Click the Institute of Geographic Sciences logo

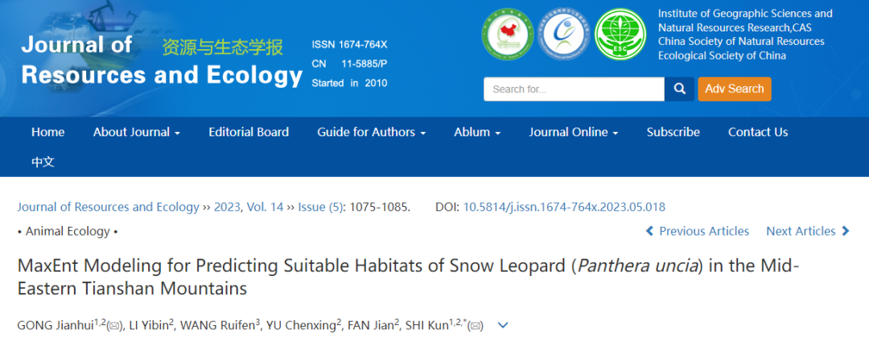click(507, 35)
